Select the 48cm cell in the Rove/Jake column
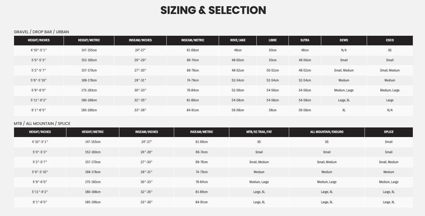 coord(238,50)
